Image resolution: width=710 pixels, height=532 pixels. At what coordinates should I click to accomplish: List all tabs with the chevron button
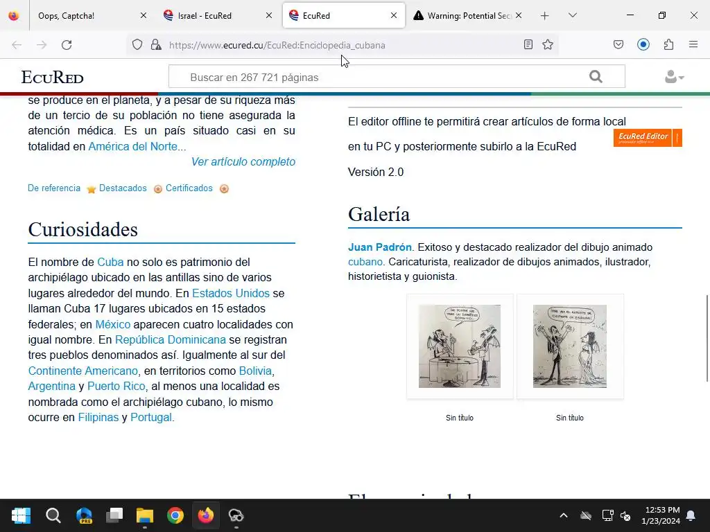[x=572, y=16]
